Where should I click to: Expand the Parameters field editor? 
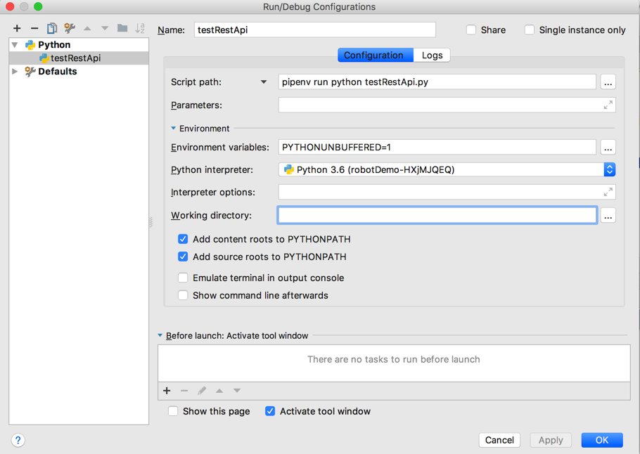pyautogui.click(x=608, y=105)
